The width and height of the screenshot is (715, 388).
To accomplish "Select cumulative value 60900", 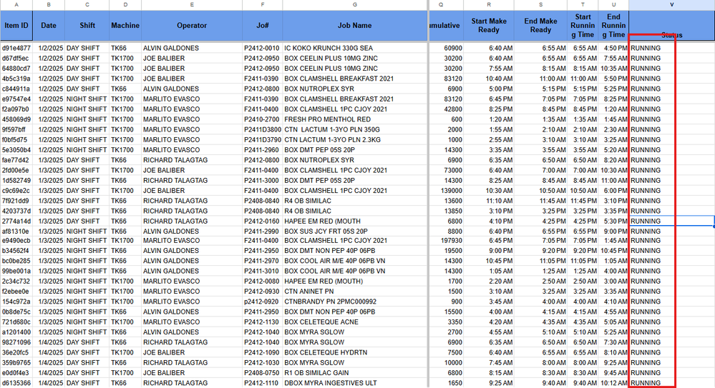I will (447, 48).
